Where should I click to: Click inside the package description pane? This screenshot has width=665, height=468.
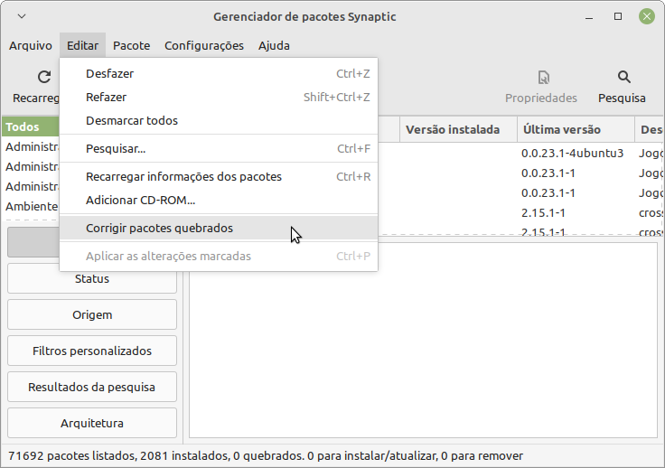click(423, 340)
